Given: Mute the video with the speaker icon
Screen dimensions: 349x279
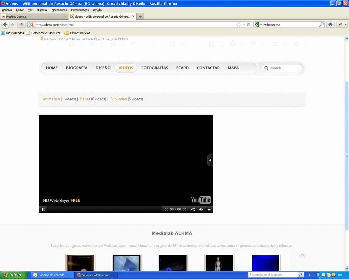Looking at the screenshot, I should (201, 209).
